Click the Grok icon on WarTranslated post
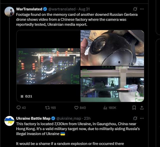The height and width of the screenshot is (147, 160). pyautogui.click(x=135, y=9)
